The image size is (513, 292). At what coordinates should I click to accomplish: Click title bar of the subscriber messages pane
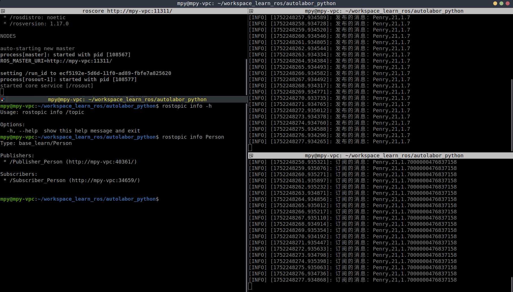click(x=384, y=156)
